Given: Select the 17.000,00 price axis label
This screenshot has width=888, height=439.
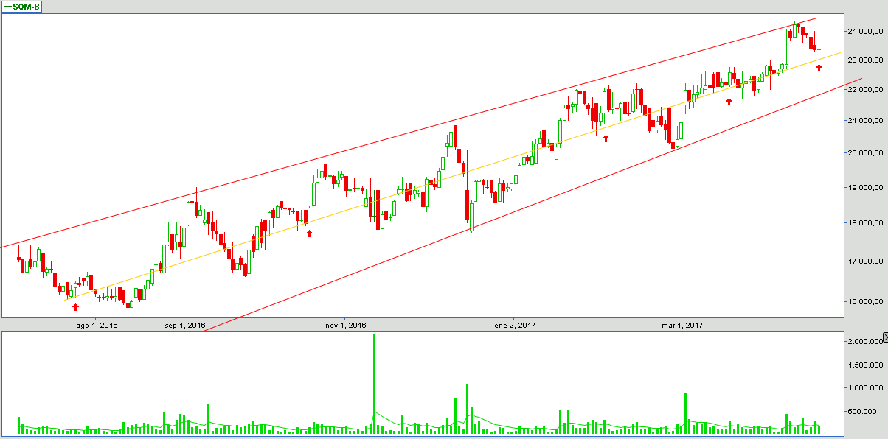Looking at the screenshot, I should coord(865,261).
